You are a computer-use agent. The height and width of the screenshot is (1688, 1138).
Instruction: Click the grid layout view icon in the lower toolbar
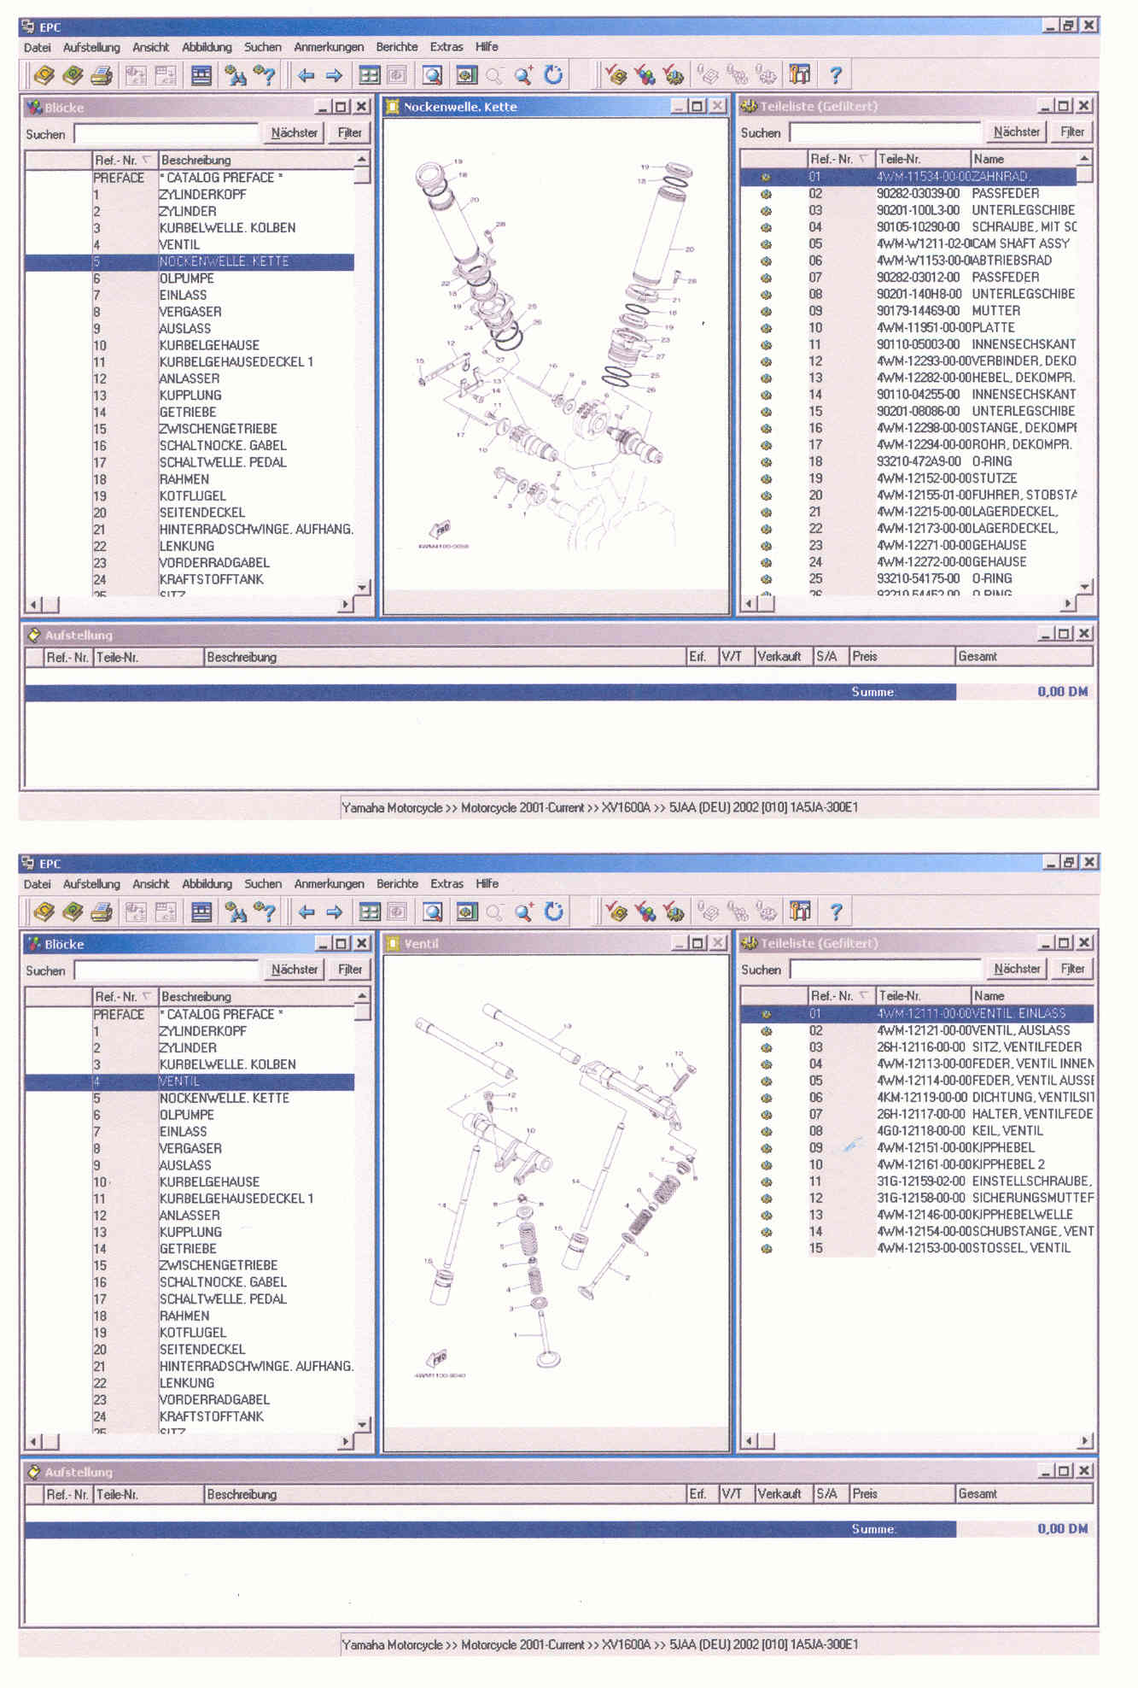[x=369, y=912]
